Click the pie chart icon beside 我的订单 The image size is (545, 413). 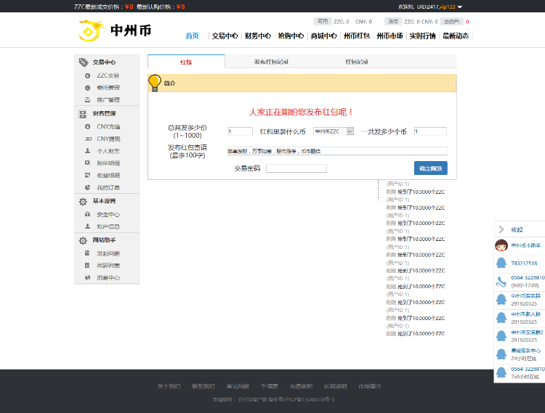point(88,187)
